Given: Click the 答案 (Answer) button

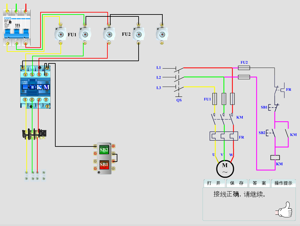Looking at the screenshot, I should point(259,183).
